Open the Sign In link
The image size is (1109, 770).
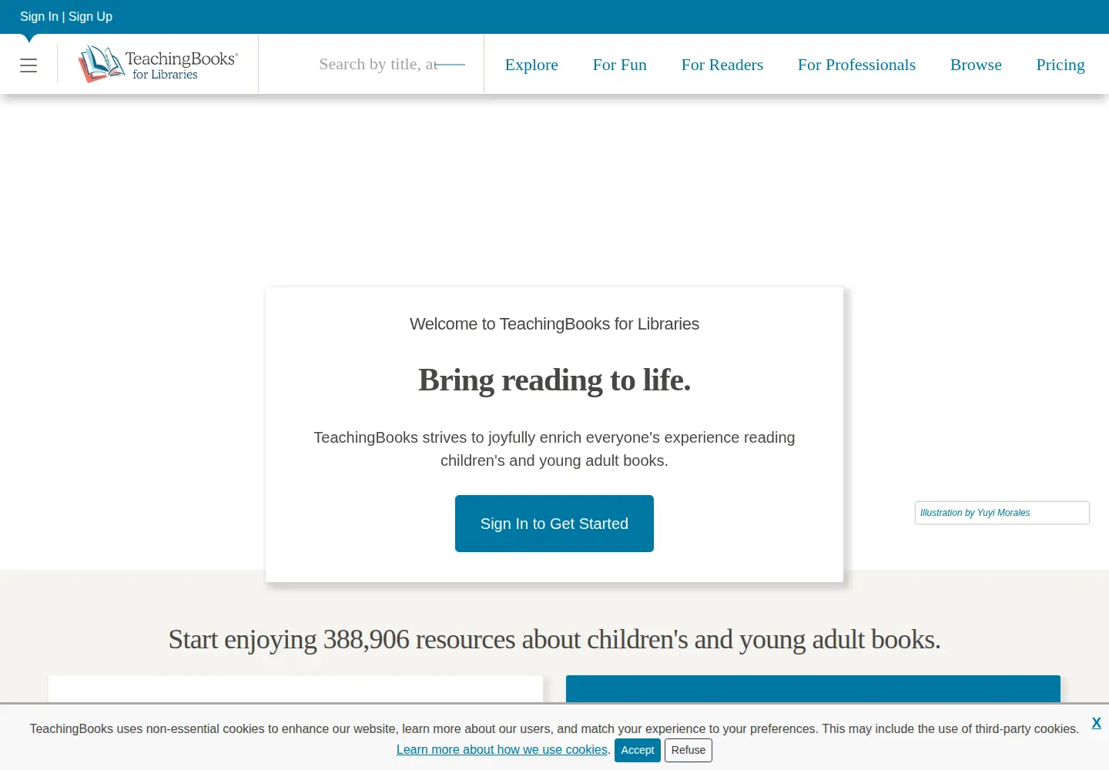click(x=39, y=16)
